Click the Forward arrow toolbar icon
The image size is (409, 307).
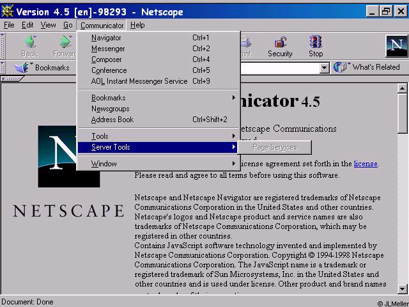(65, 42)
